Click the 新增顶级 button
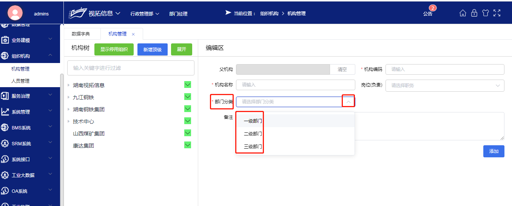 tap(153, 49)
